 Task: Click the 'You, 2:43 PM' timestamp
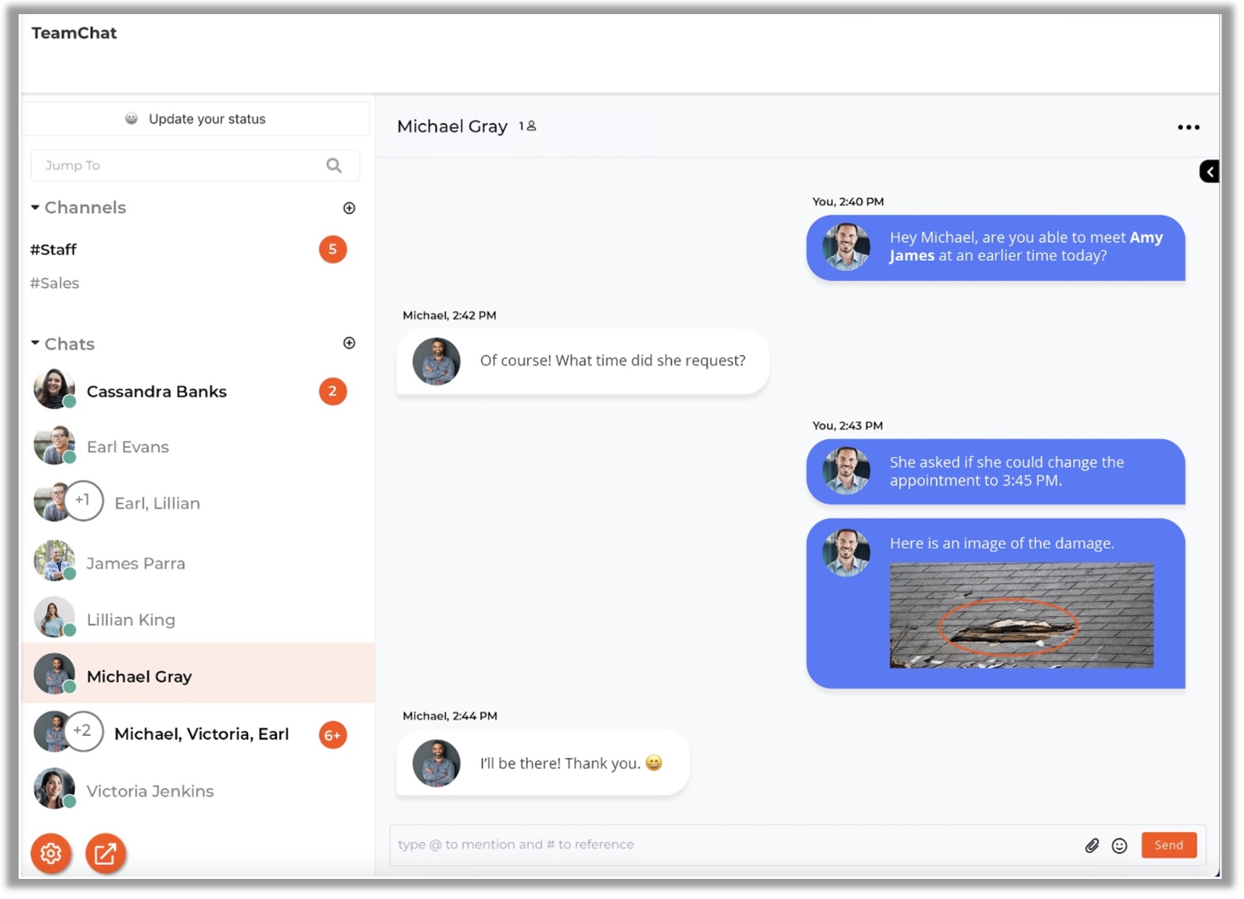point(848,426)
